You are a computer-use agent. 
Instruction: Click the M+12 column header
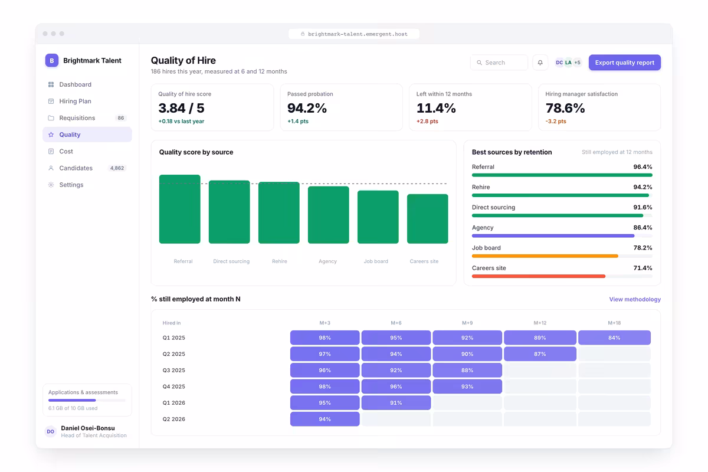(540, 323)
